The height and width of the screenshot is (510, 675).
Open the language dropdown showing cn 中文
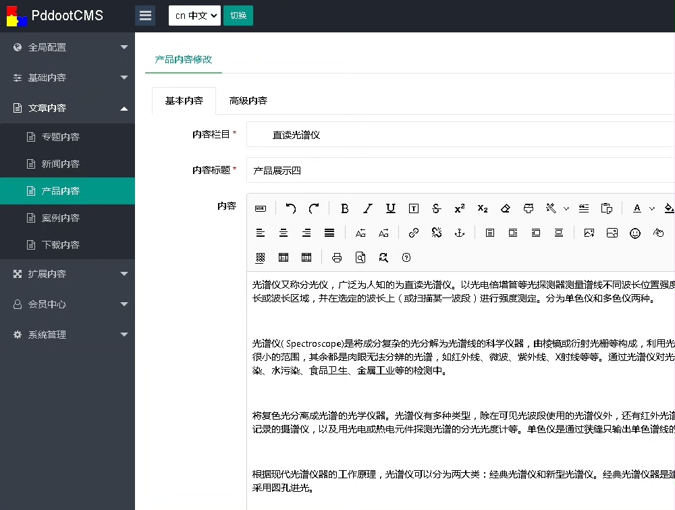point(194,16)
